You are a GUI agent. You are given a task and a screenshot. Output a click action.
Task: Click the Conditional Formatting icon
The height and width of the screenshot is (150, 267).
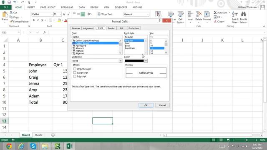158,14
